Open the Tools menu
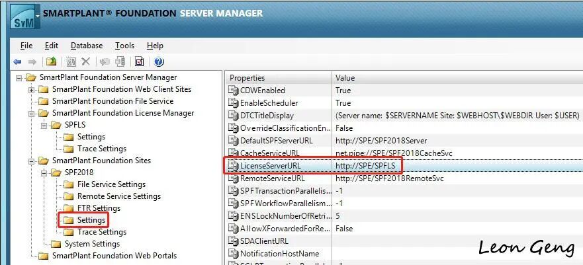Screen dimensions: 583x265 click(x=124, y=46)
